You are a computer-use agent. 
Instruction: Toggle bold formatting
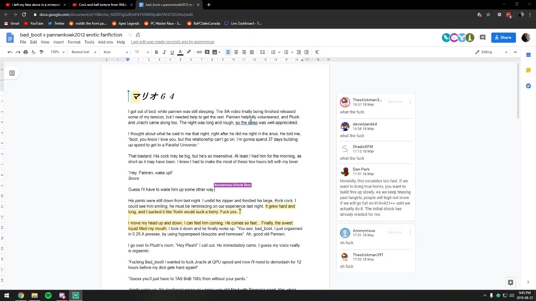click(x=156, y=52)
